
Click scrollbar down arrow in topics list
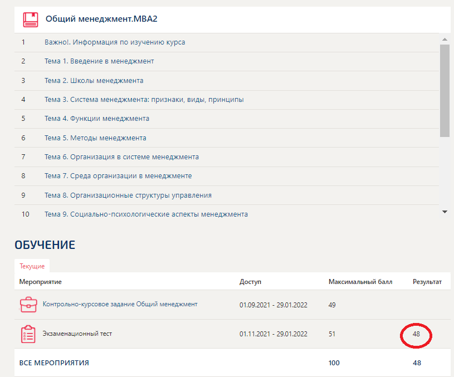(x=445, y=212)
